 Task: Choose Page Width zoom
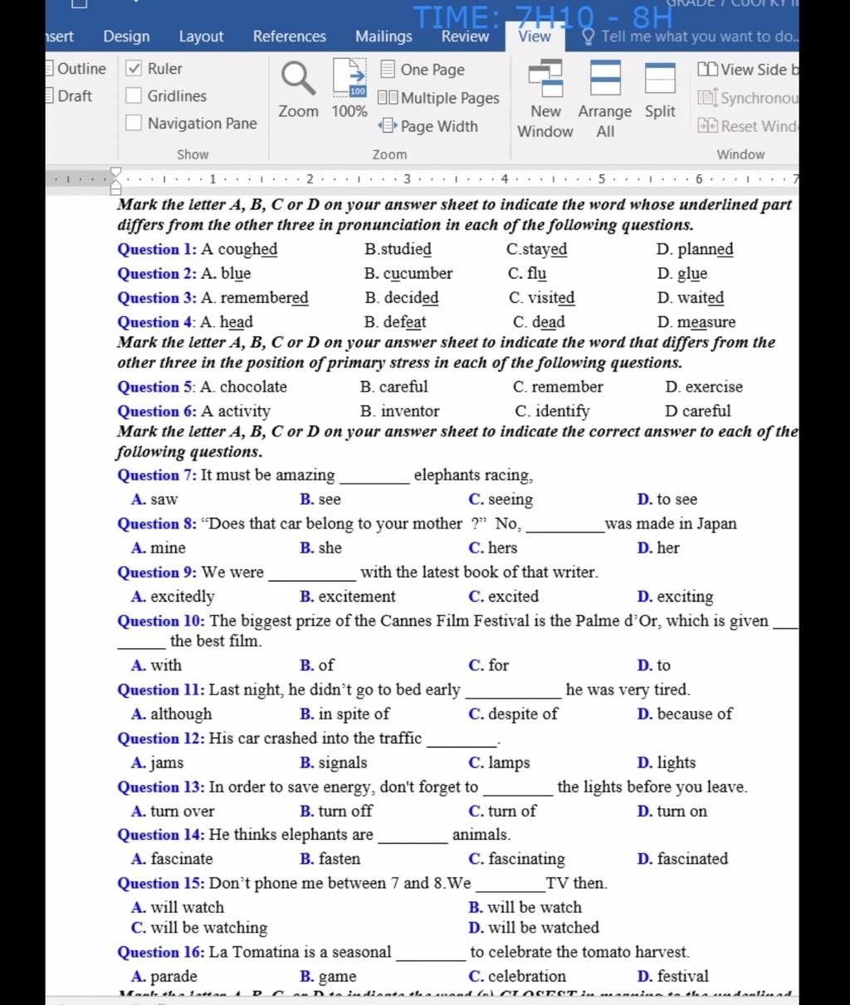[428, 126]
